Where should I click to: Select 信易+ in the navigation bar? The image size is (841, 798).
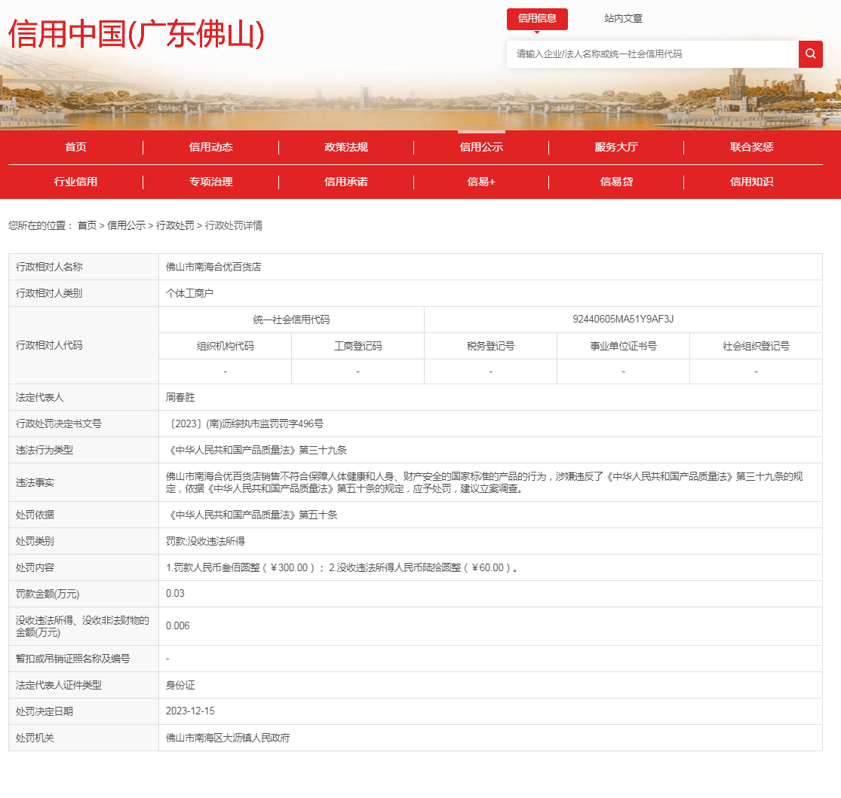[x=481, y=182]
